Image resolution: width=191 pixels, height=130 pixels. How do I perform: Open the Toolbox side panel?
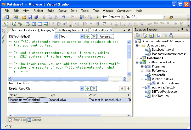(x=3, y=37)
